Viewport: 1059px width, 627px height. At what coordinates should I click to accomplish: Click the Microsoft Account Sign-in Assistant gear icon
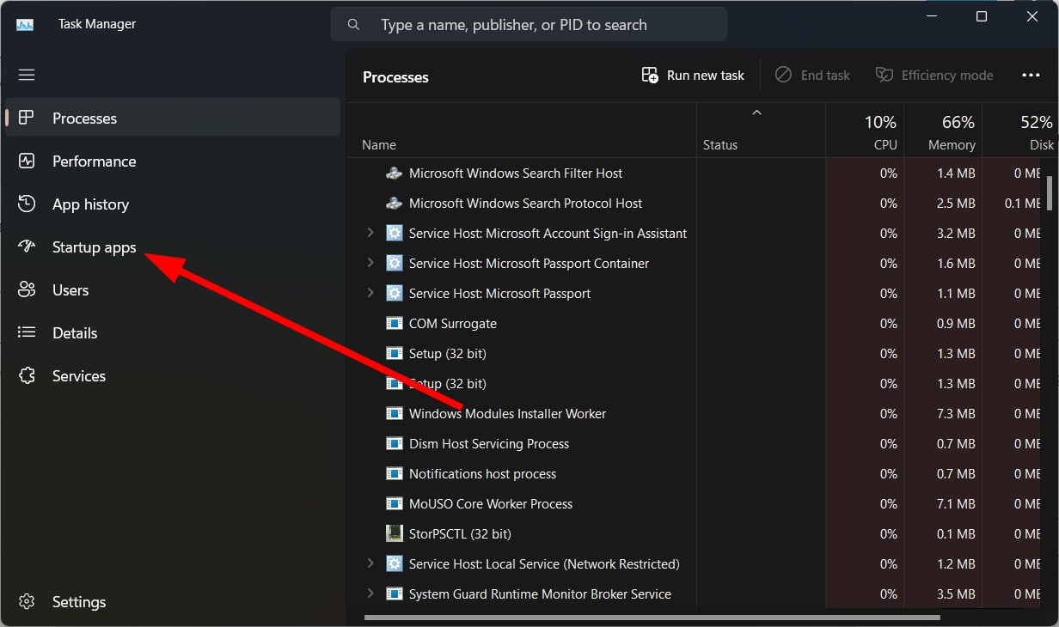click(395, 233)
